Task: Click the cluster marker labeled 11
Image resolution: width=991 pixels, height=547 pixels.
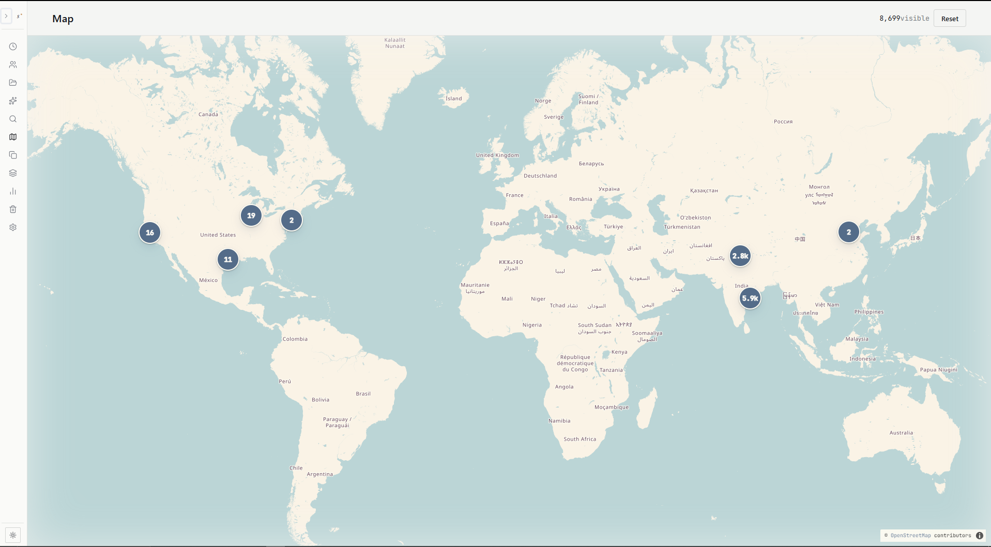Action: pos(228,259)
